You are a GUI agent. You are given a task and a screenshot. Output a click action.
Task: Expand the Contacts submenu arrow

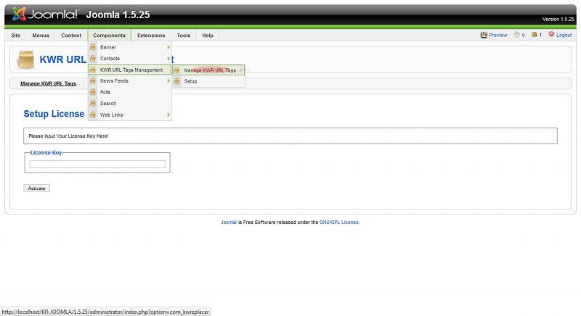pos(168,59)
